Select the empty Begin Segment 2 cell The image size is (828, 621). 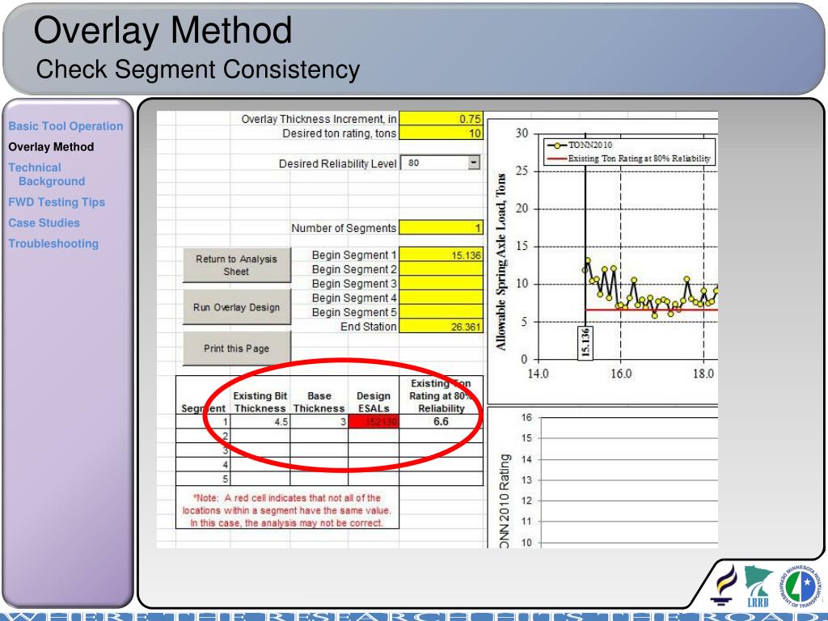(441, 268)
